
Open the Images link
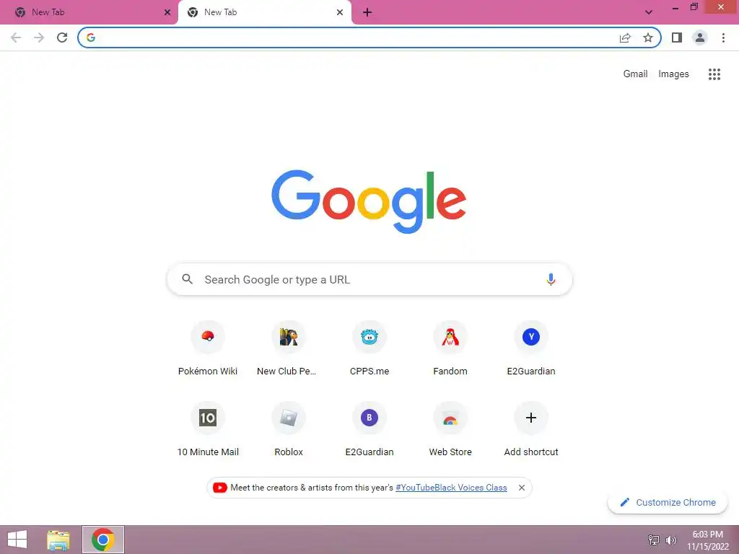tap(673, 74)
